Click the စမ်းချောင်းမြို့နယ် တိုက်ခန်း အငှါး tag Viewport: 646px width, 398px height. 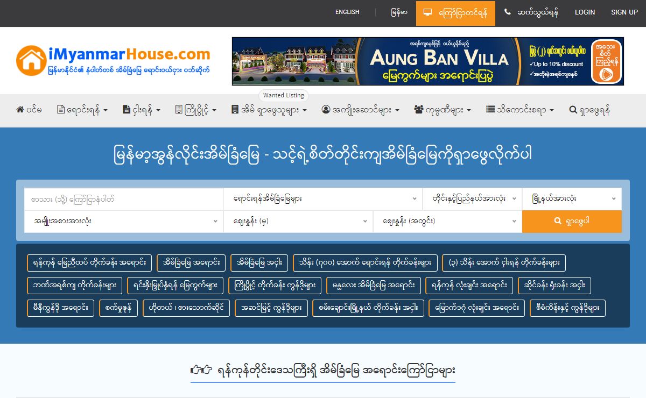point(368,308)
